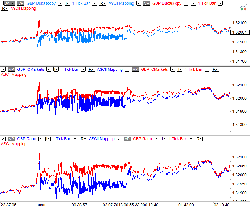
Task: Open the chart trading arrows icon
Action: [x=243, y=8]
